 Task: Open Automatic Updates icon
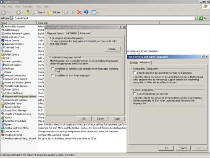pyautogui.click(x=3, y=44)
